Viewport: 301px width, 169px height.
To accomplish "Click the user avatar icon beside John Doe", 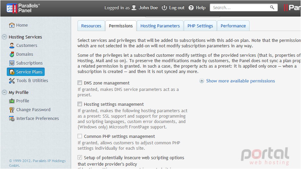I will coord(134,8).
